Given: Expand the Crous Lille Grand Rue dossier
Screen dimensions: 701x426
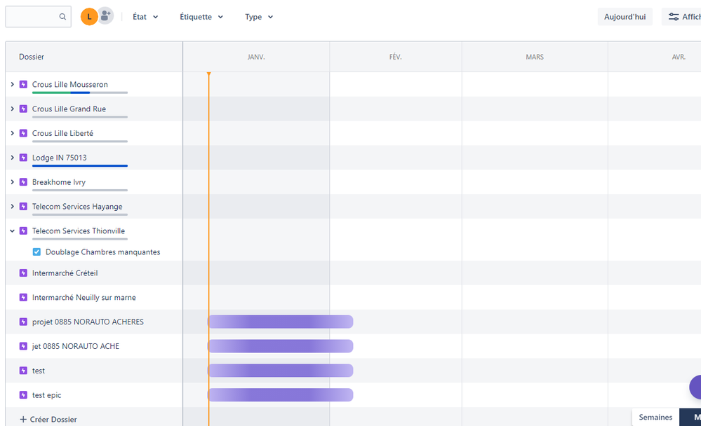Looking at the screenshot, I should (x=12, y=108).
